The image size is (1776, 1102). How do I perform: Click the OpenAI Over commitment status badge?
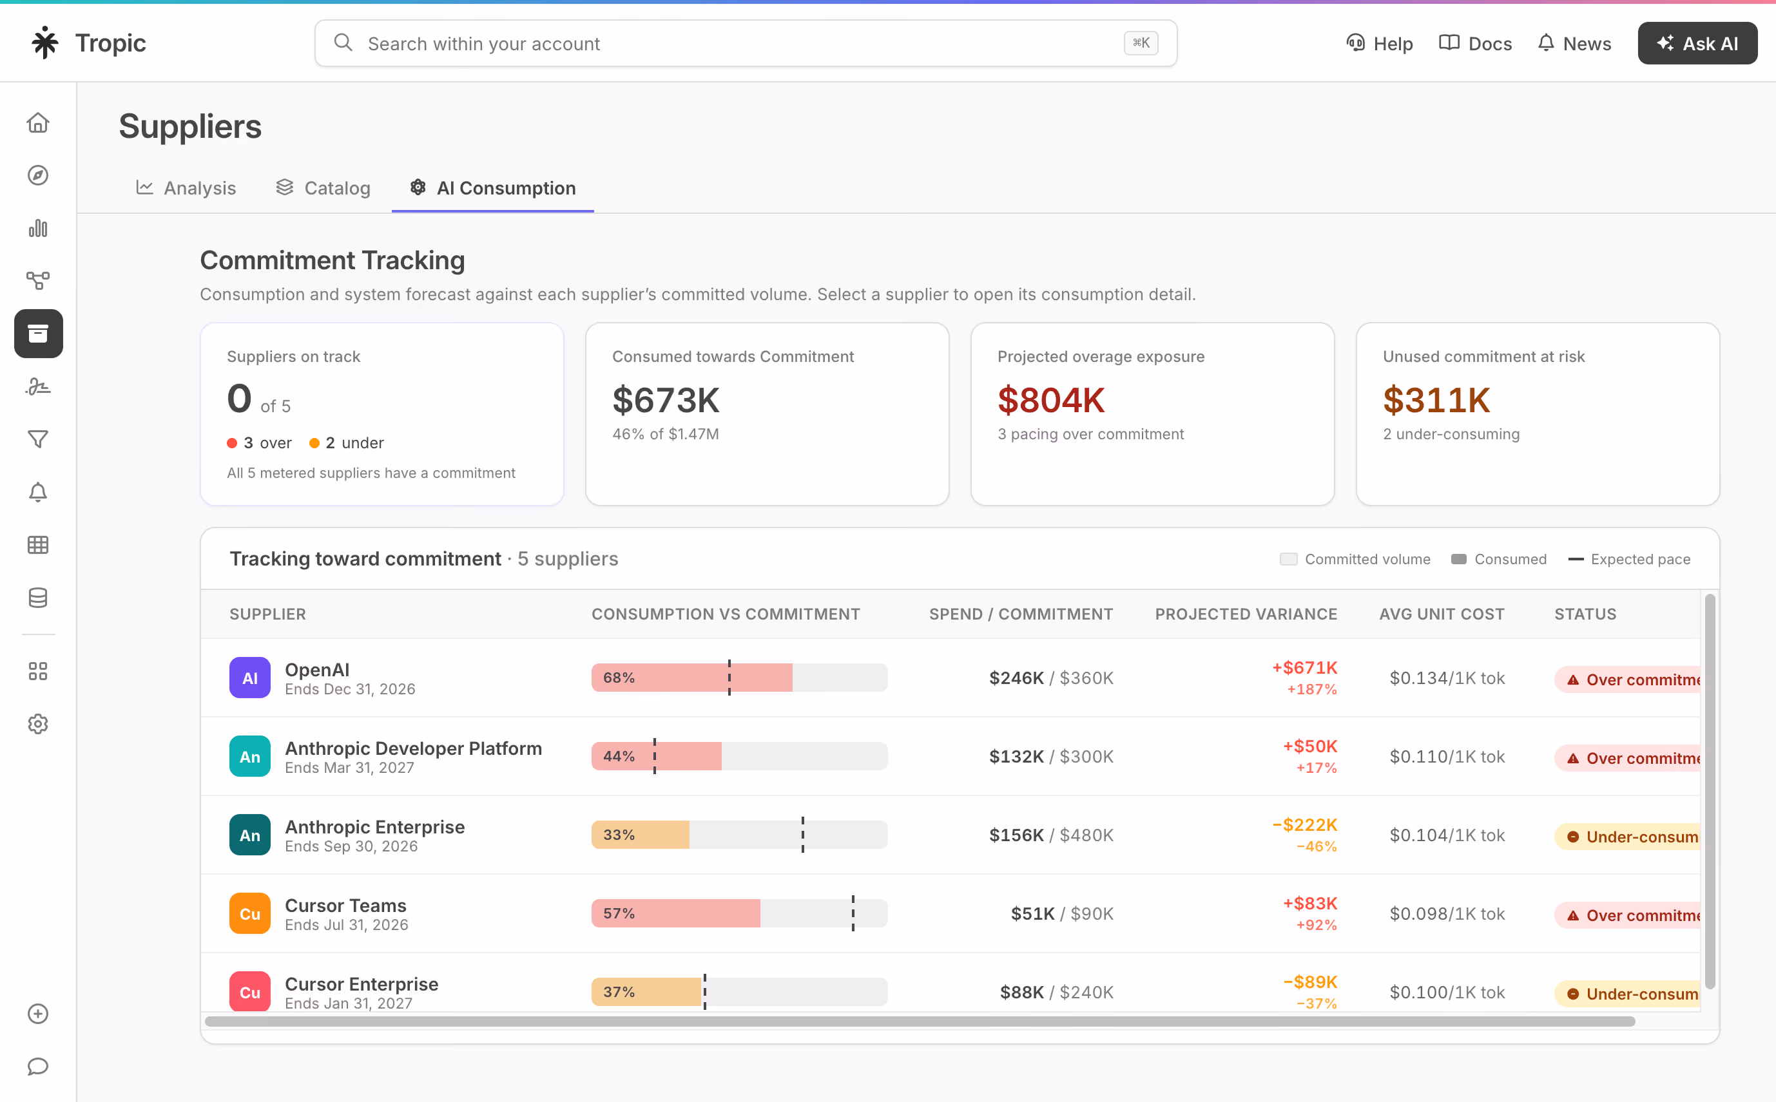tap(1628, 679)
